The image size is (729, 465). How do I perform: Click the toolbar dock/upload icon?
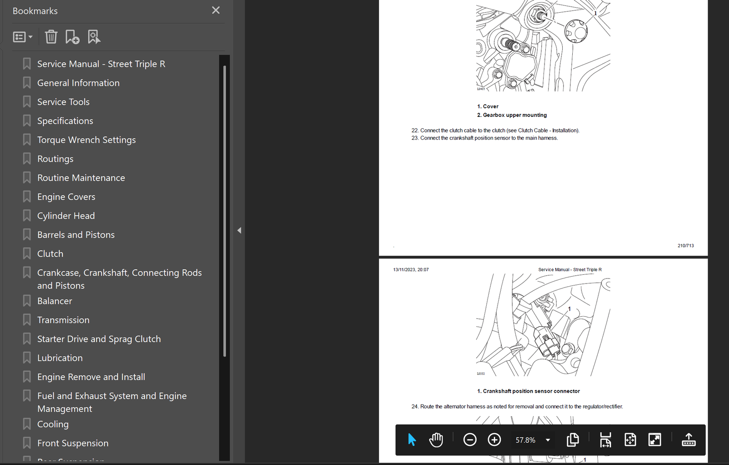(x=688, y=440)
